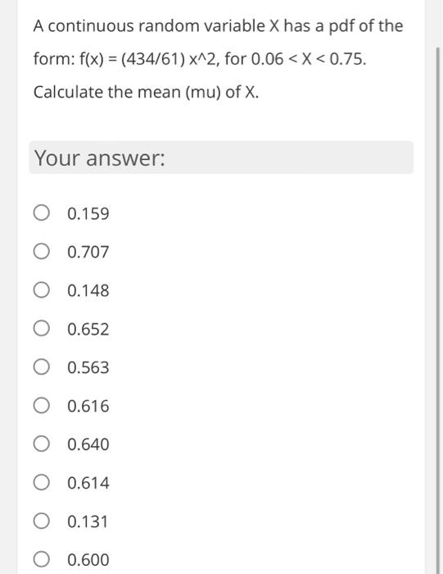Viewport: 443px width, 574px height.
Task: Click the vertical scrollbar on the right
Action: (x=437, y=311)
